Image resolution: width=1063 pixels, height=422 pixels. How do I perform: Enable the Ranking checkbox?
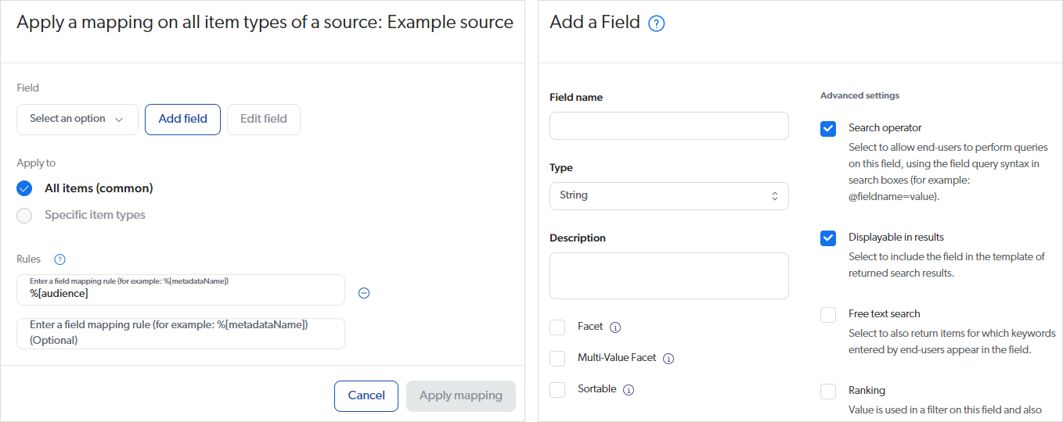pos(828,392)
